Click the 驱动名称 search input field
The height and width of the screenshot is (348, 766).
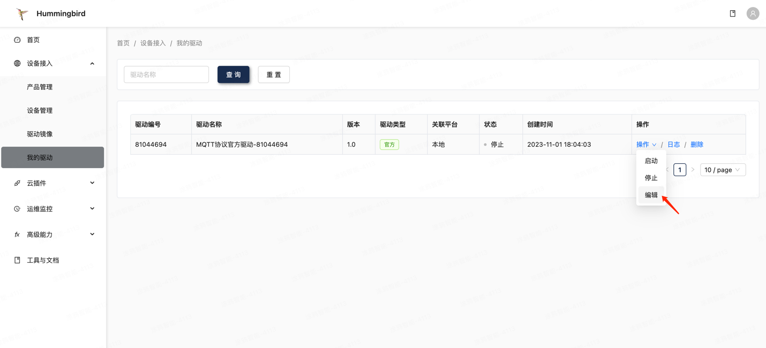(166, 74)
